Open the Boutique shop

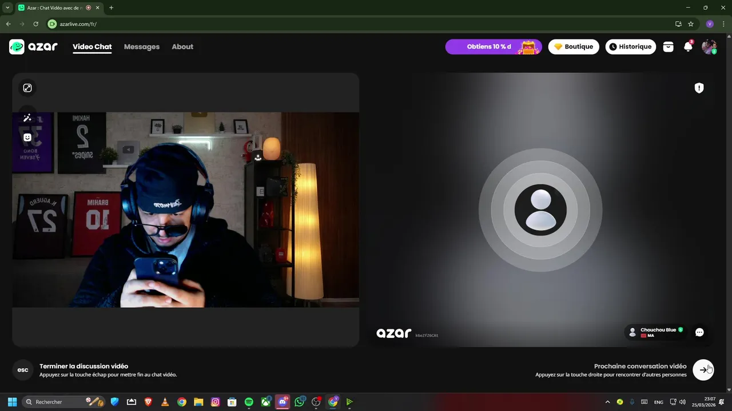click(574, 47)
